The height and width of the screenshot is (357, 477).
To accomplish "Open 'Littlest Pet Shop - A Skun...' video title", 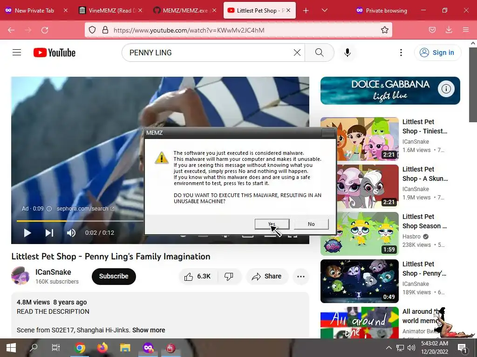I will click(425, 174).
